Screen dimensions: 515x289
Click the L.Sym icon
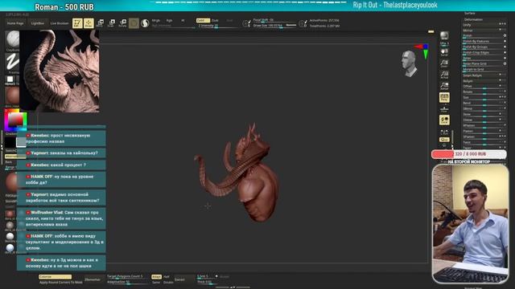point(444,132)
